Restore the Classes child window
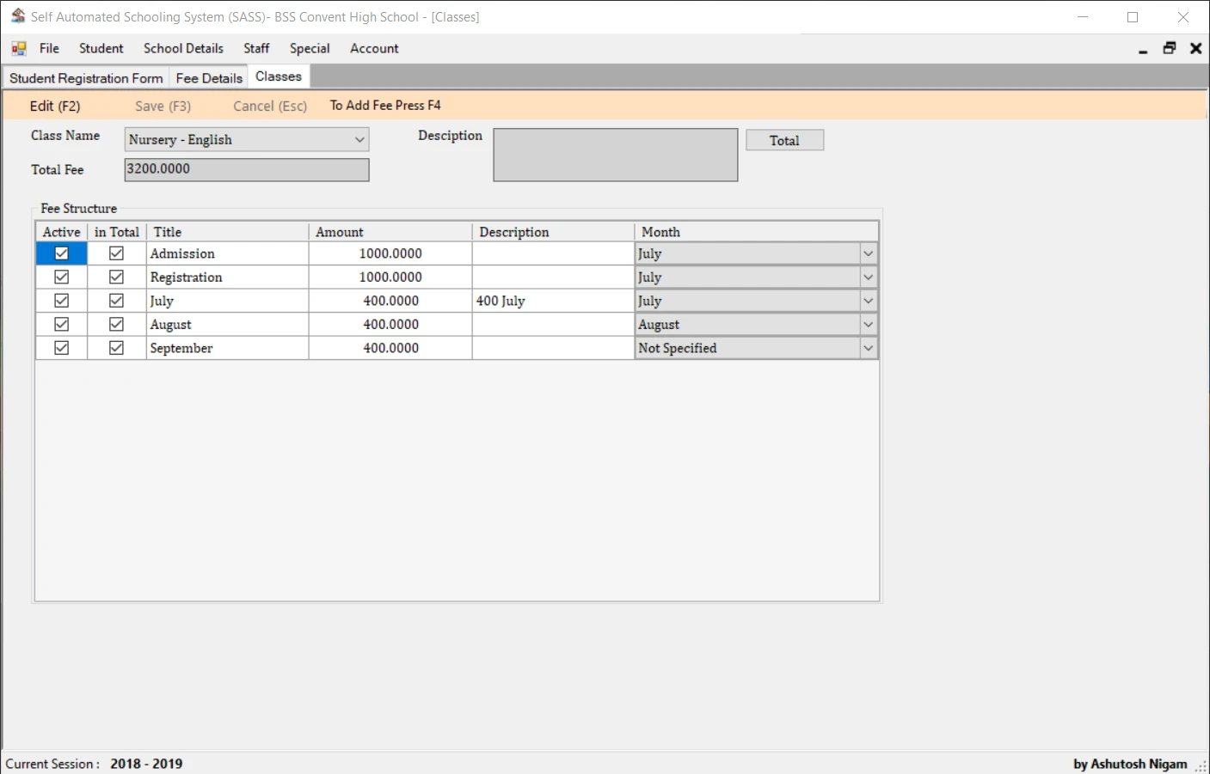This screenshot has height=774, width=1210. pos(1169,48)
